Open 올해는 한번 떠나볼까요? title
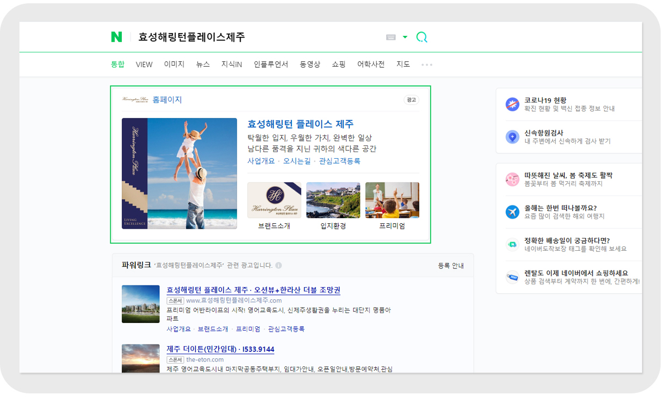The height and width of the screenshot is (399, 661). click(561, 208)
